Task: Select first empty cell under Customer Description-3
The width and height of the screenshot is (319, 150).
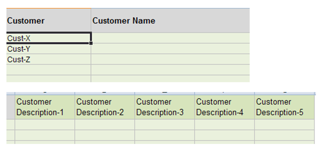Action: (x=164, y=125)
